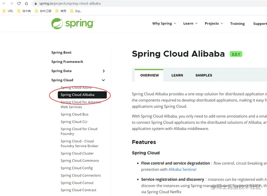Click the Features section heading
Screen dimensions: 267x196
pos(144,142)
